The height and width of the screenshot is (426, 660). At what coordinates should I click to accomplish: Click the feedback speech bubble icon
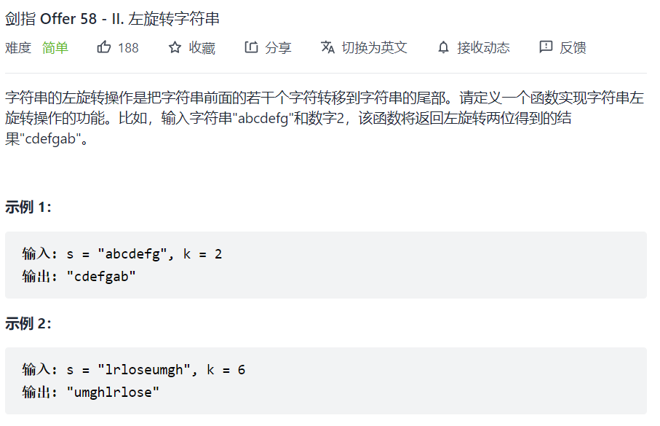point(546,47)
